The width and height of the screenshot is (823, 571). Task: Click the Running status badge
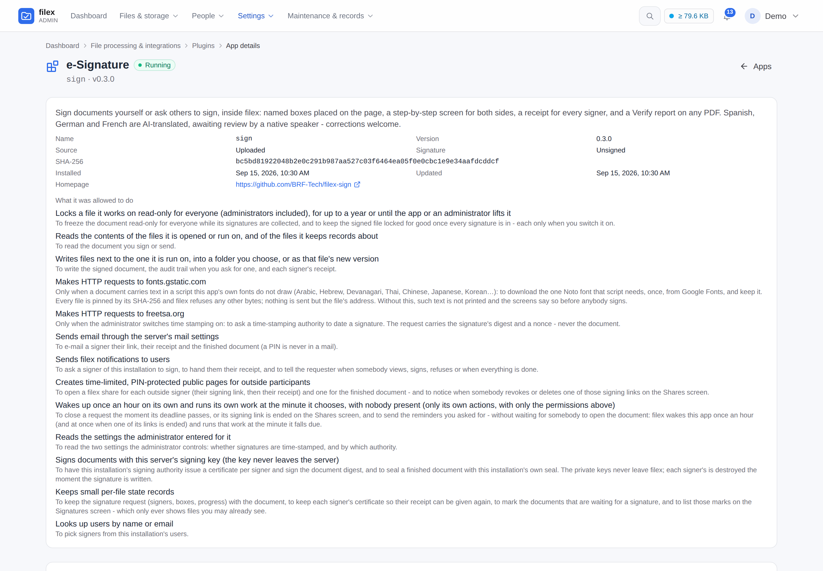(x=155, y=65)
